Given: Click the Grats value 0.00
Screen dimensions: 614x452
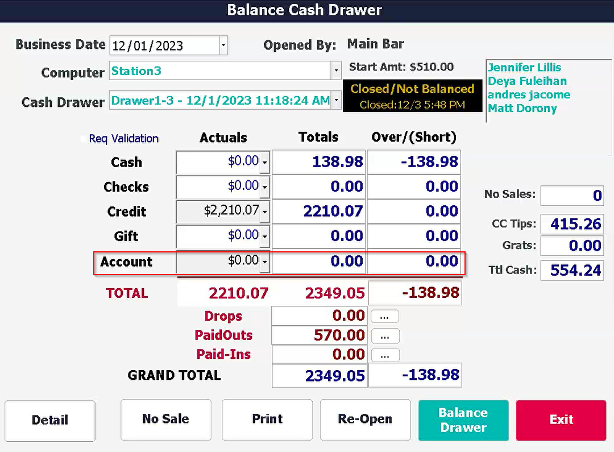Looking at the screenshot, I should pos(572,246).
